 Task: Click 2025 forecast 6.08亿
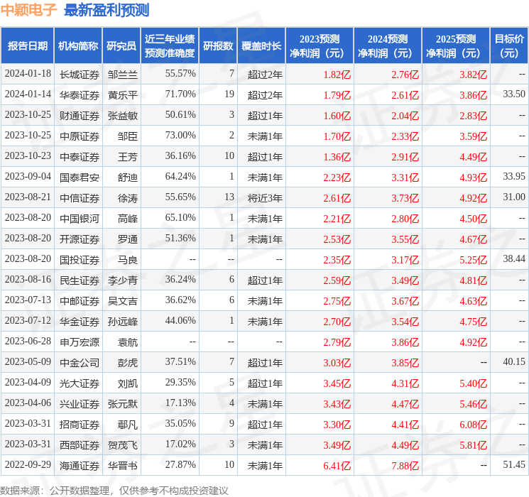[473, 425]
